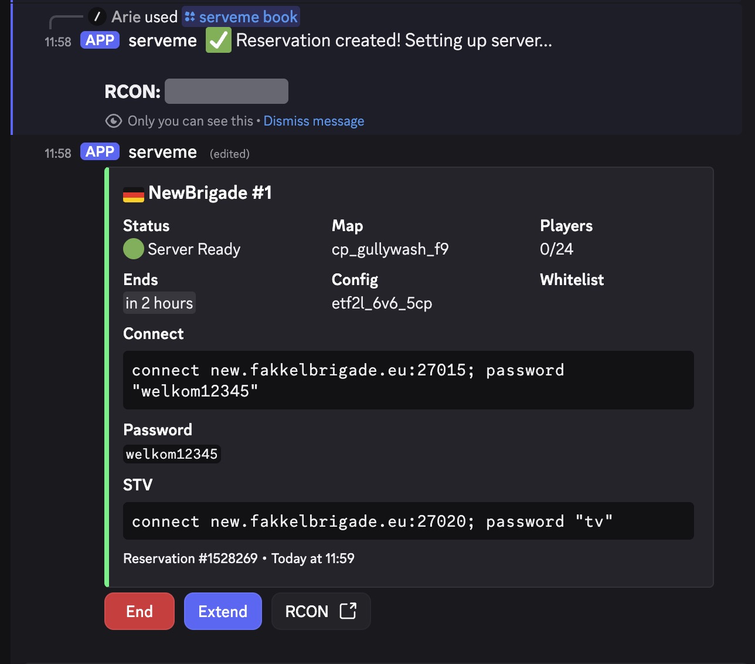This screenshot has height=664, width=755.
Task: Click the first APP badge next to serveme
Action: coord(100,40)
